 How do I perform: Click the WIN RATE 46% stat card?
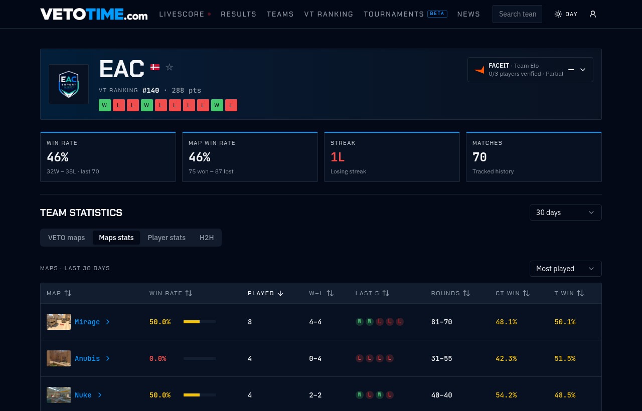click(108, 157)
